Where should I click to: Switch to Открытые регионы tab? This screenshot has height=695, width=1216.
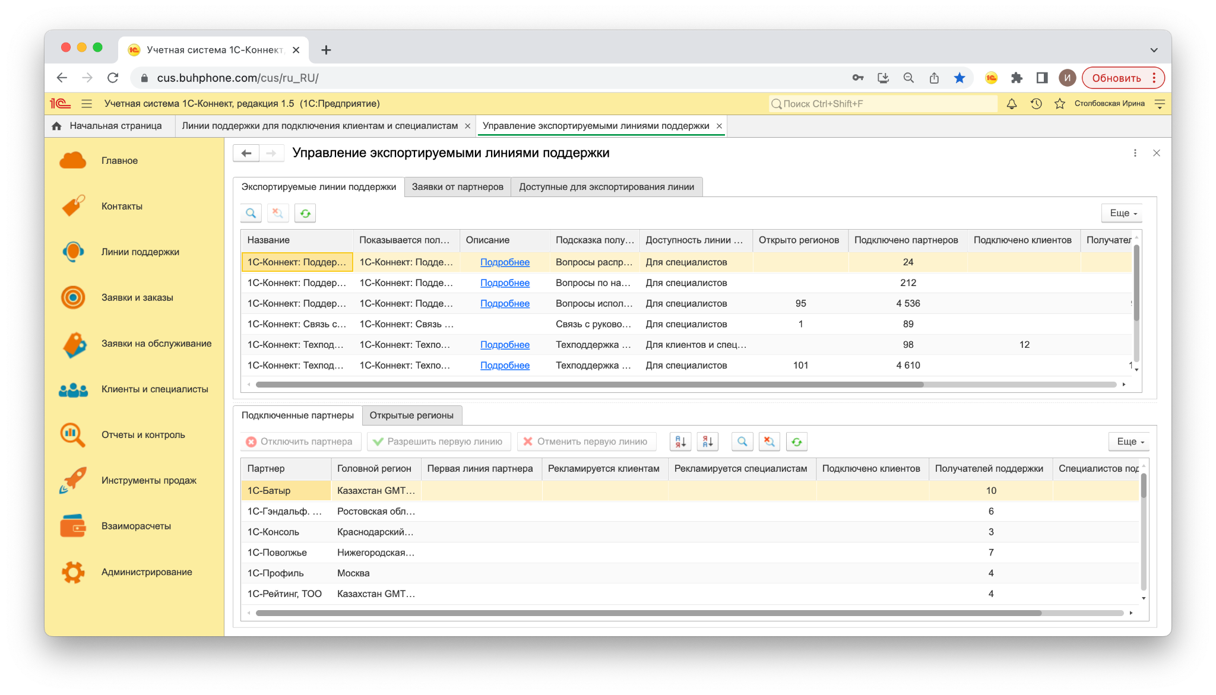pyautogui.click(x=411, y=415)
